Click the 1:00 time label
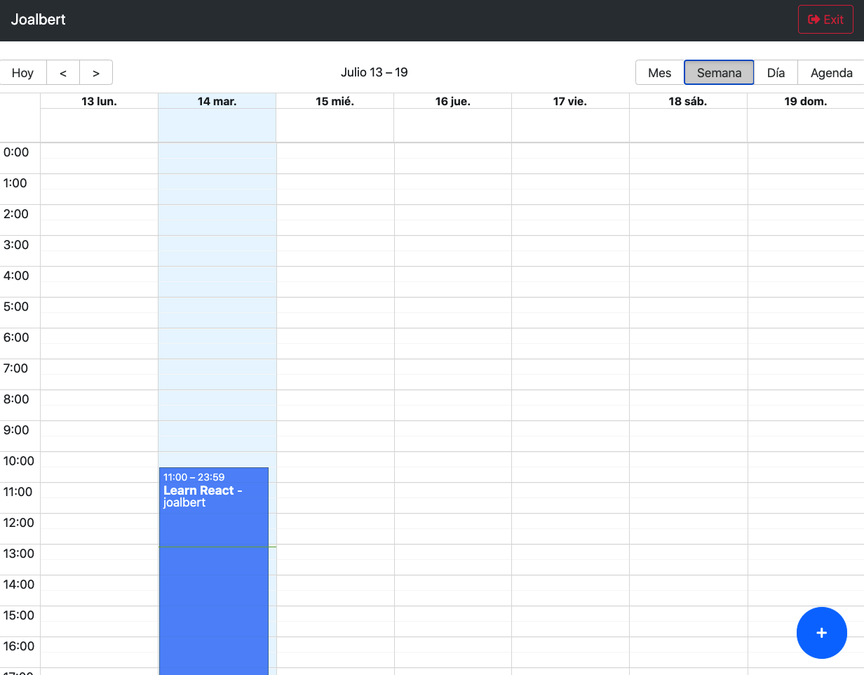The width and height of the screenshot is (864, 675). [16, 183]
